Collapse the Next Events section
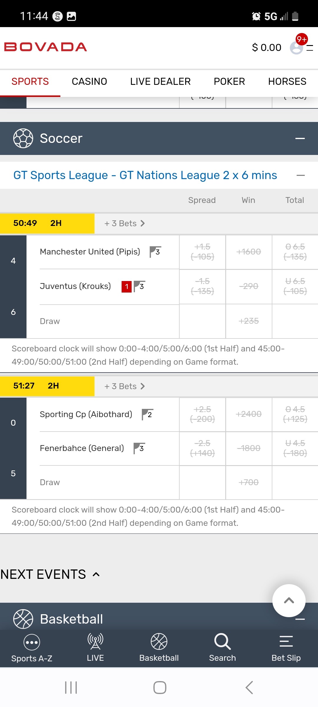This screenshot has height=707, width=318. pyautogui.click(x=96, y=574)
